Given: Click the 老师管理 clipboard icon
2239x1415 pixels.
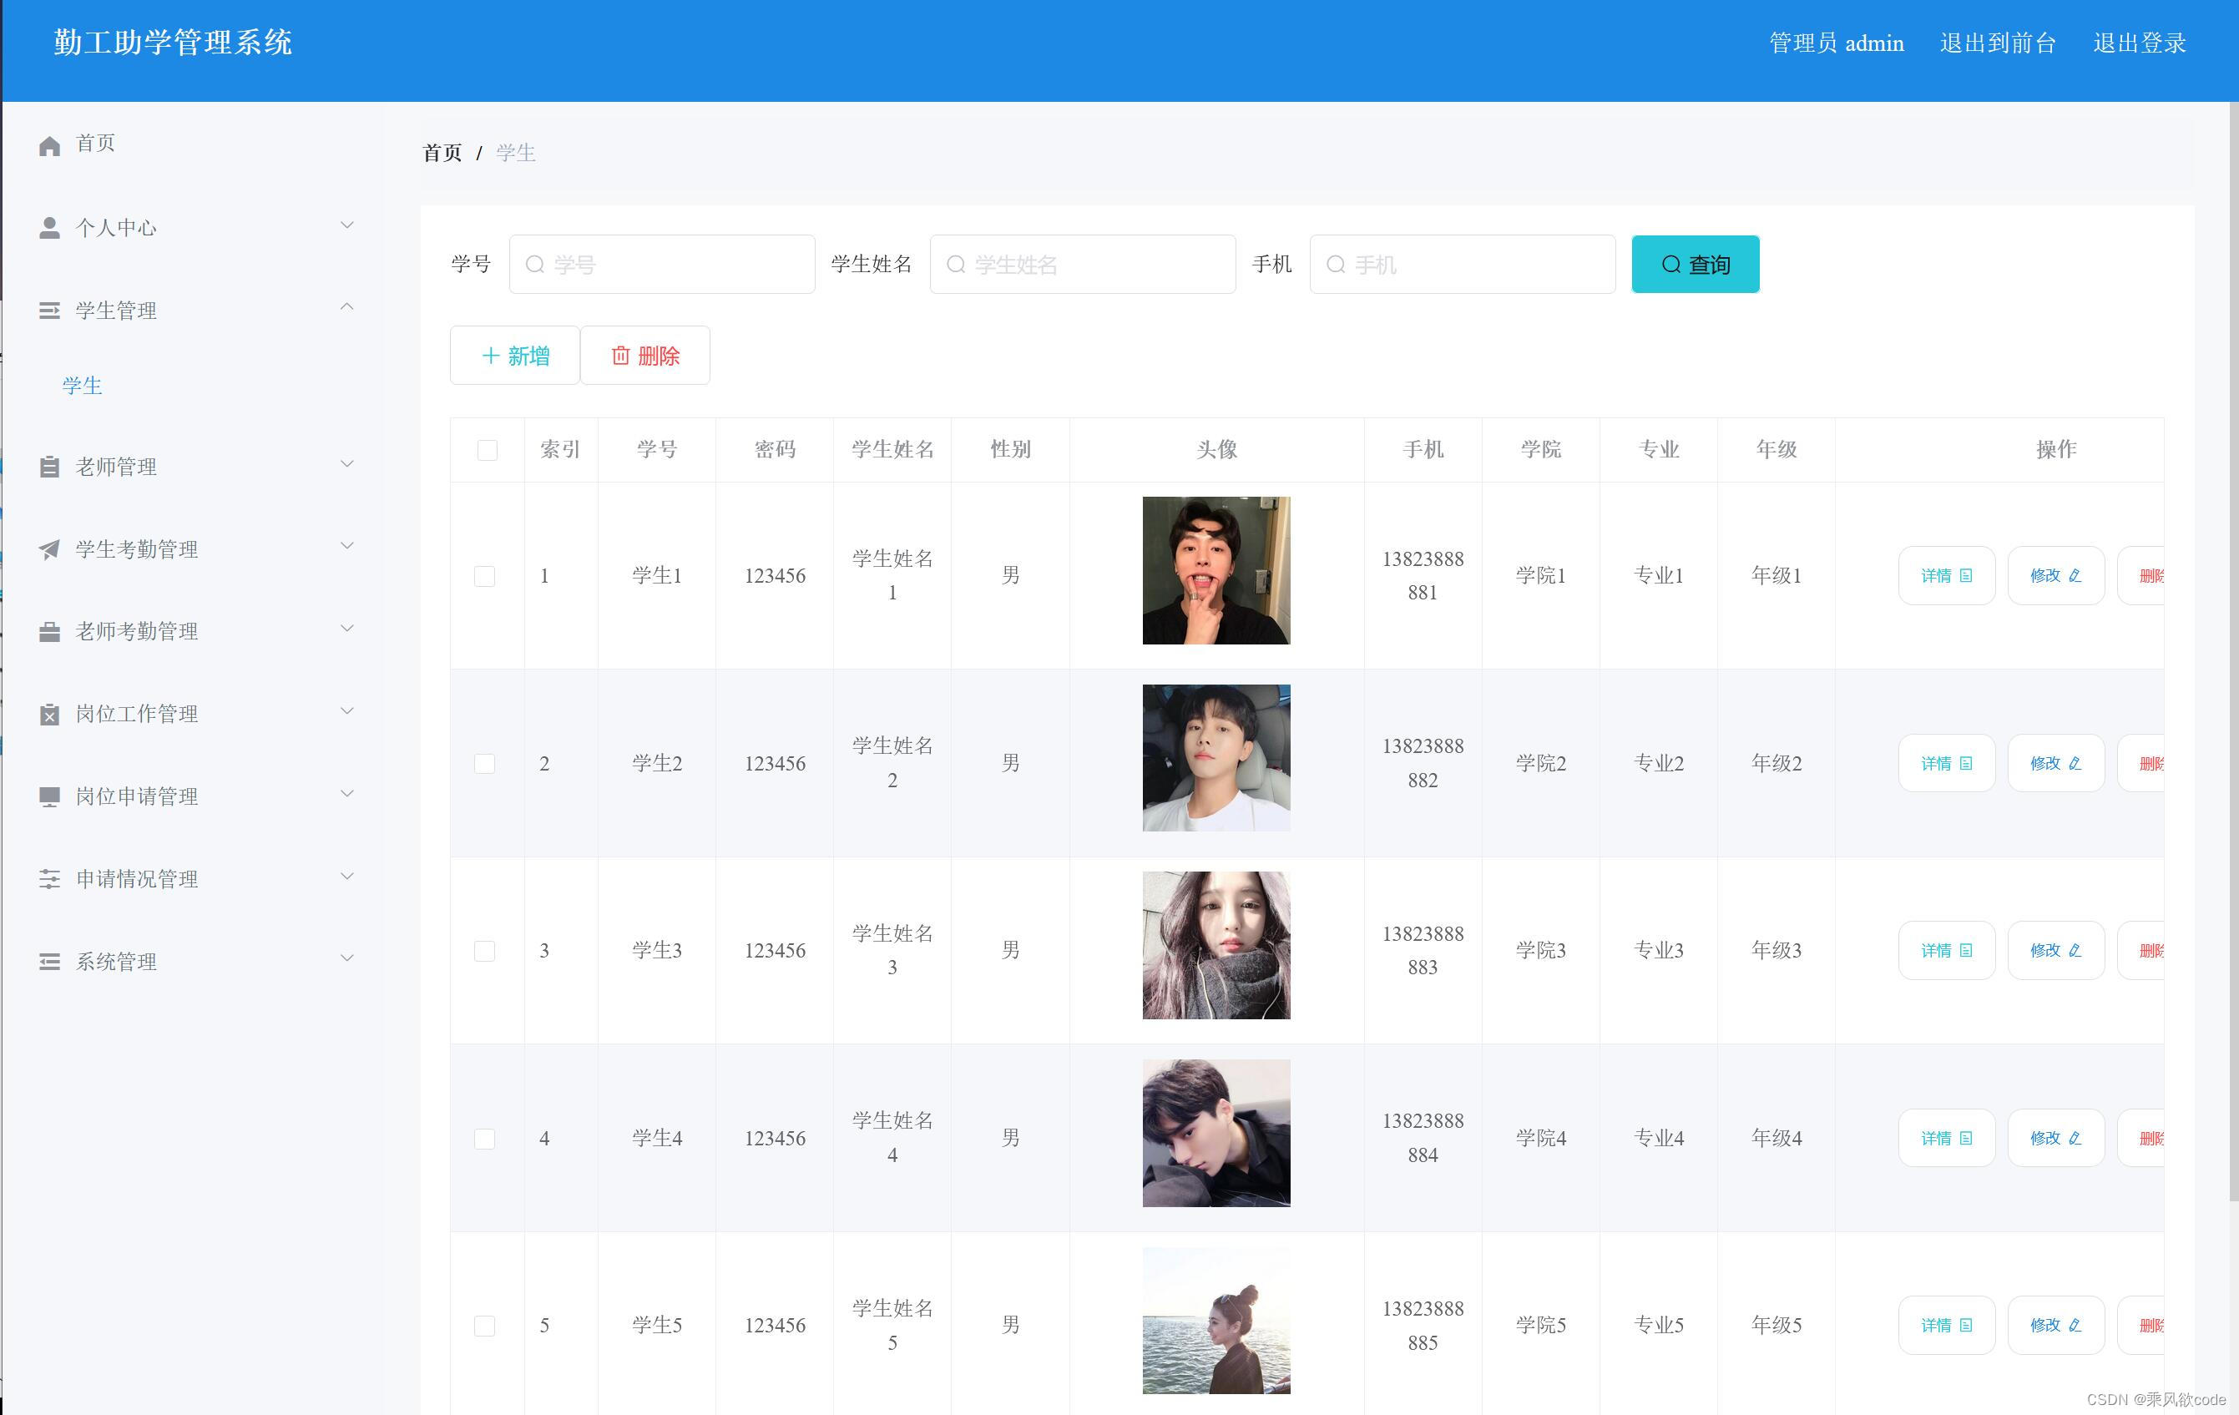Looking at the screenshot, I should [49, 466].
